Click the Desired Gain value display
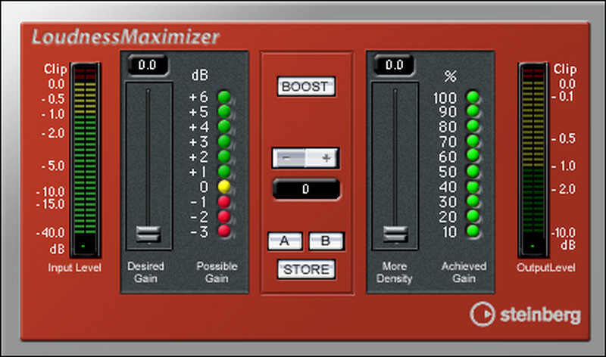Screen dimensions: 606x357 coord(148,66)
